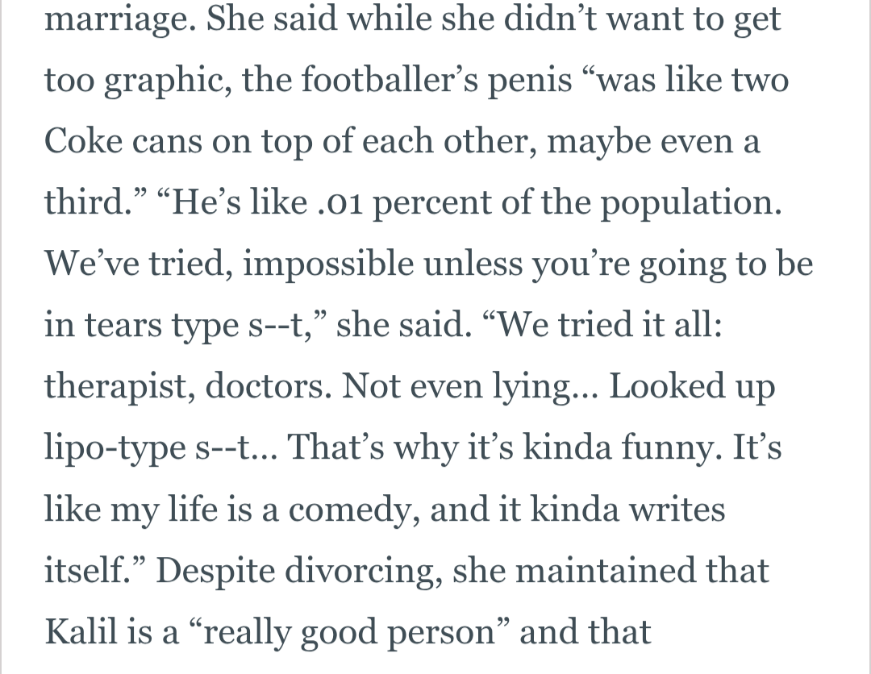Screen dimensions: 871x674
Task: Click the word "Coke" in the paragraph
Action: tap(83, 142)
